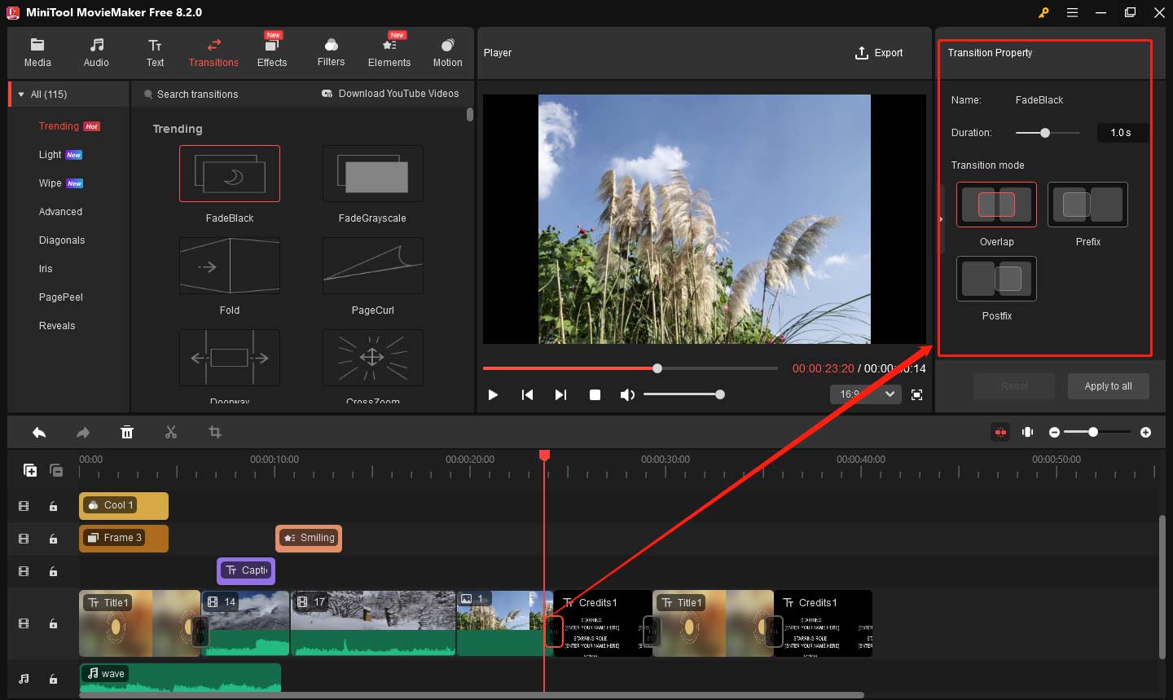Screen dimensions: 1173x700
Task: Mute the player volume icon
Action: [x=626, y=394]
